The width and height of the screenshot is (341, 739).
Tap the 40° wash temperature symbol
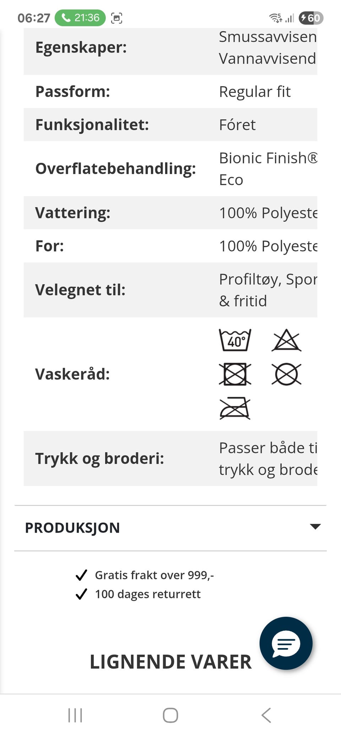coord(235,340)
